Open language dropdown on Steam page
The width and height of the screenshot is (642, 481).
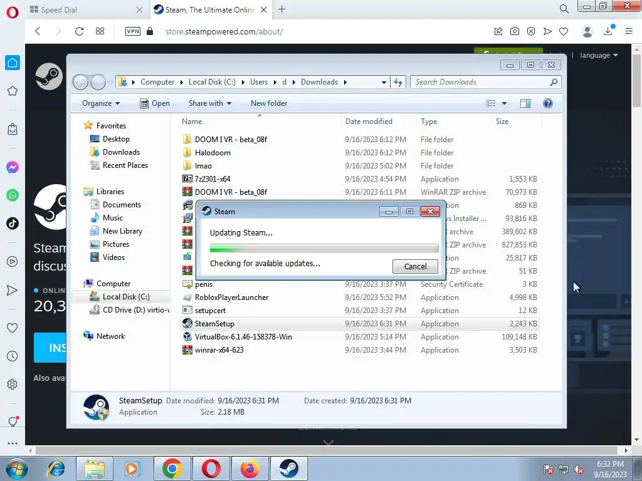click(599, 55)
